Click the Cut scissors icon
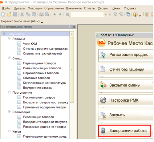Image resolution: width=154 pixels, height=142 pixels. tap(22, 14)
